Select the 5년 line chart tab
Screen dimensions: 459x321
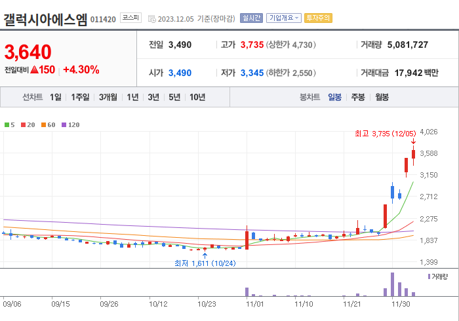(174, 97)
